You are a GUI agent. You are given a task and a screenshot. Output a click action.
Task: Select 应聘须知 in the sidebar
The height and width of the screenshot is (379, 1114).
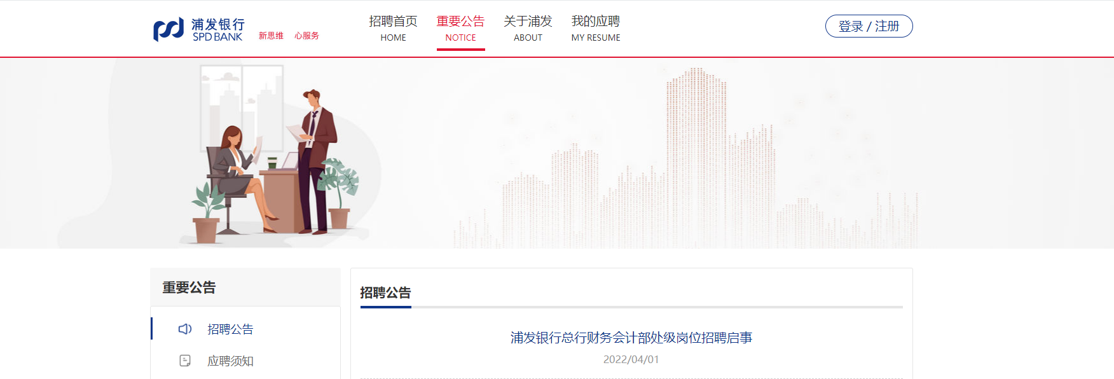230,361
